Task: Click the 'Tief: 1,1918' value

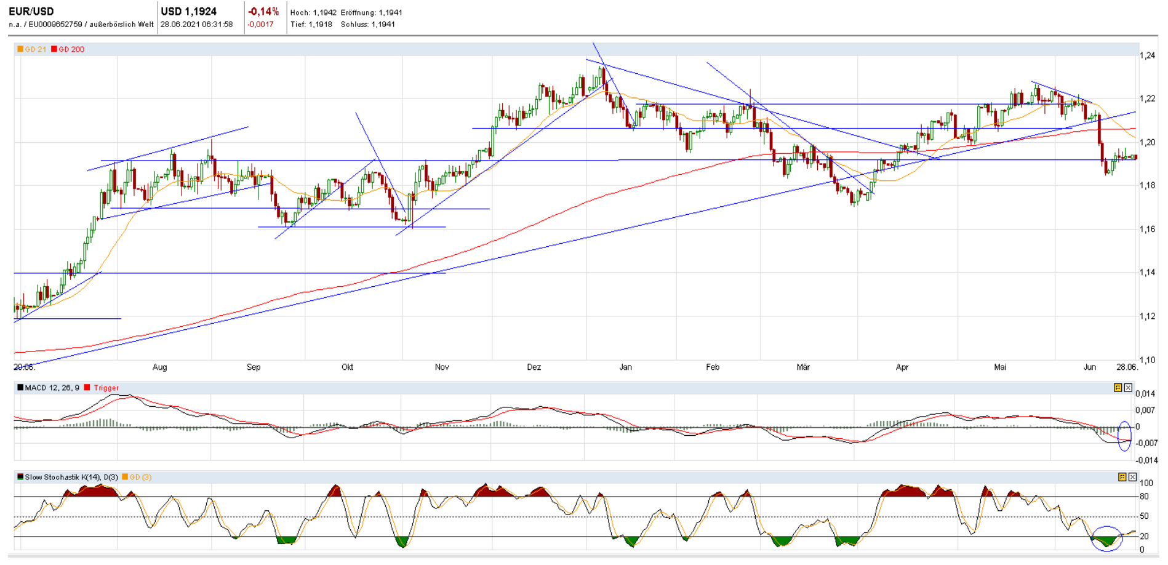Action: point(311,25)
